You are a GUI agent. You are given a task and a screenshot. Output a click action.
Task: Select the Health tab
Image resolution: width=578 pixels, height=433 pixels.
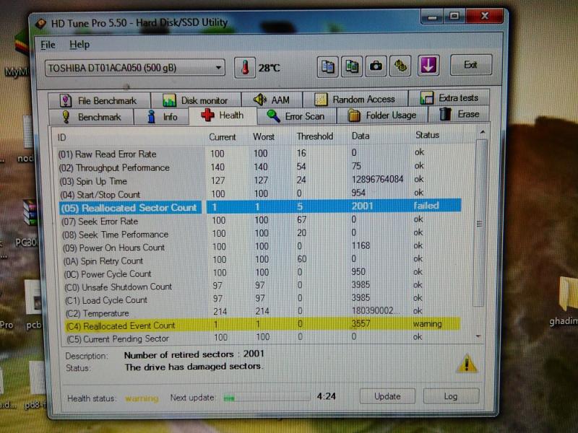pyautogui.click(x=223, y=115)
